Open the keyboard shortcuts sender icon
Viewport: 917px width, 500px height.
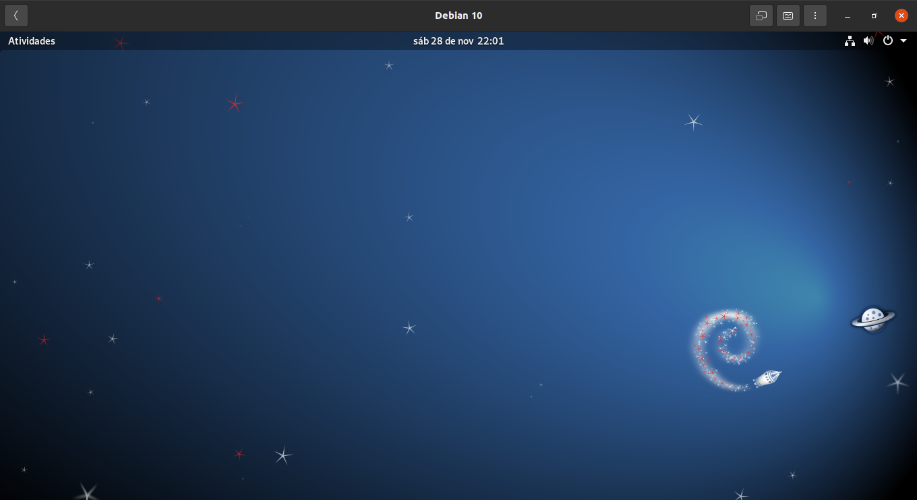[x=788, y=16]
